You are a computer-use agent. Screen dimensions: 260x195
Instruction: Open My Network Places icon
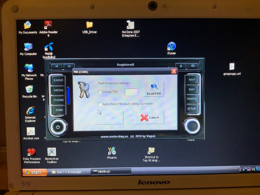point(29,72)
